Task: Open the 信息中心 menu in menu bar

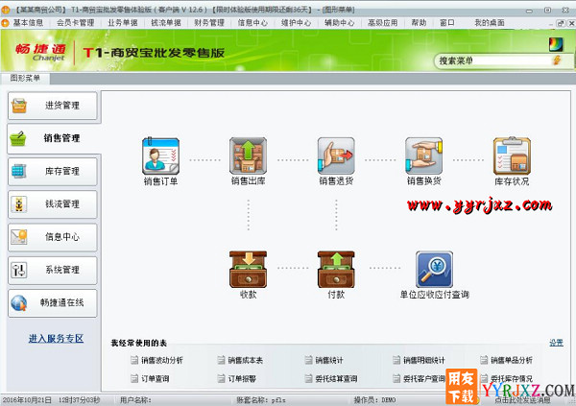Action: (252, 23)
